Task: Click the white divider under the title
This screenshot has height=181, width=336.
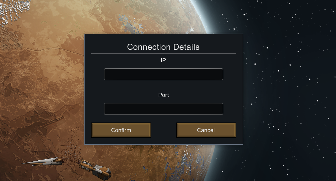Action: 164,53
